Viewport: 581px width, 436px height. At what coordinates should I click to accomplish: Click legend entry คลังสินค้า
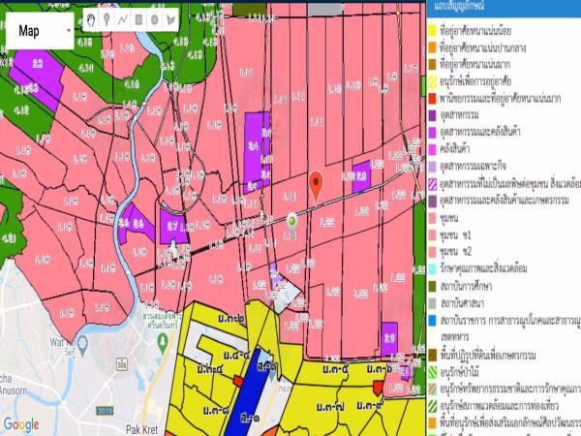(455, 148)
